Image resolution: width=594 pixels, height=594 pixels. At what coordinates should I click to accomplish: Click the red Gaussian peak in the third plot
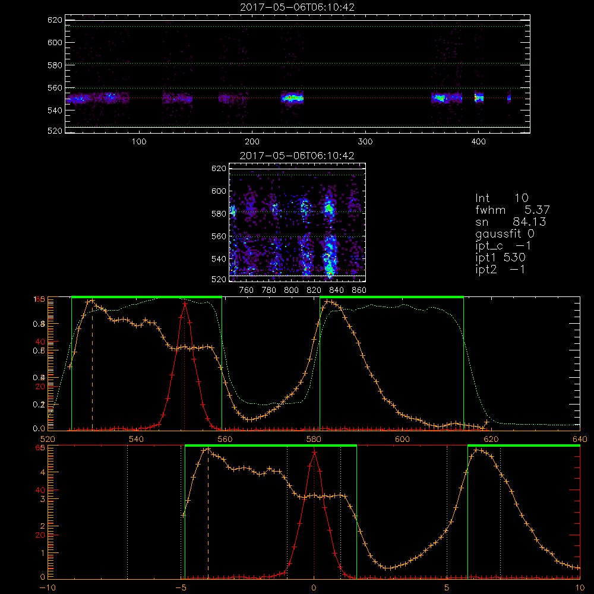pos(185,304)
